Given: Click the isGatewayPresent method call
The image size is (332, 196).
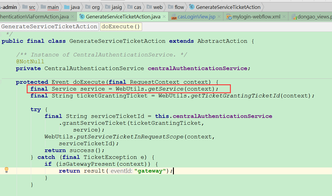Looking at the screenshot, I should tap(87, 164).
